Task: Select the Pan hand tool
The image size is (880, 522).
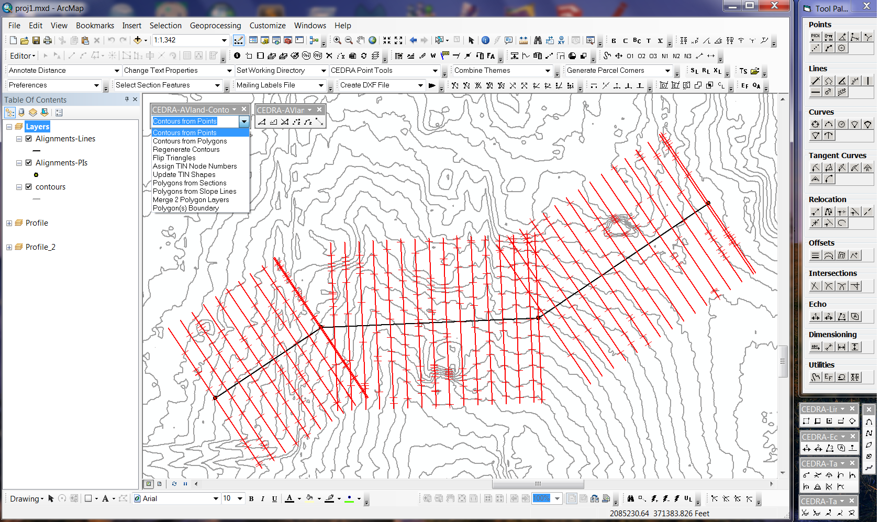Action: click(360, 40)
